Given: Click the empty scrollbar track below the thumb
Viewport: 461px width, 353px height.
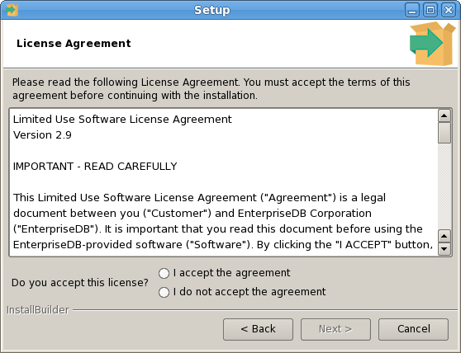Looking at the screenshot, I should tap(444, 186).
